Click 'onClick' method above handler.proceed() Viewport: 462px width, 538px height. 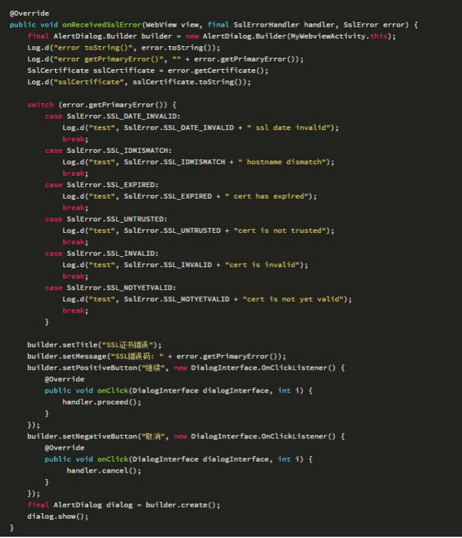coord(112,391)
